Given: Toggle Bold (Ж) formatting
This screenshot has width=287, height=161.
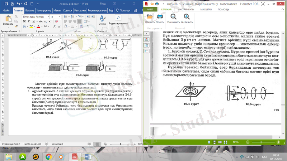Looking at the screenshot, I should [24, 22].
